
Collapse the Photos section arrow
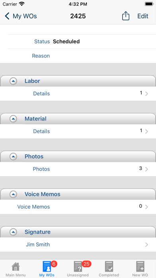click(x=13, y=157)
